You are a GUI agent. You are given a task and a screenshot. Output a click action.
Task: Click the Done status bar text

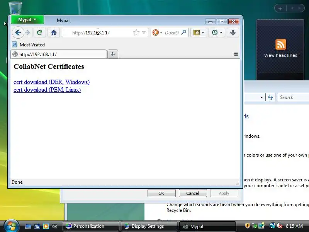coord(17,182)
